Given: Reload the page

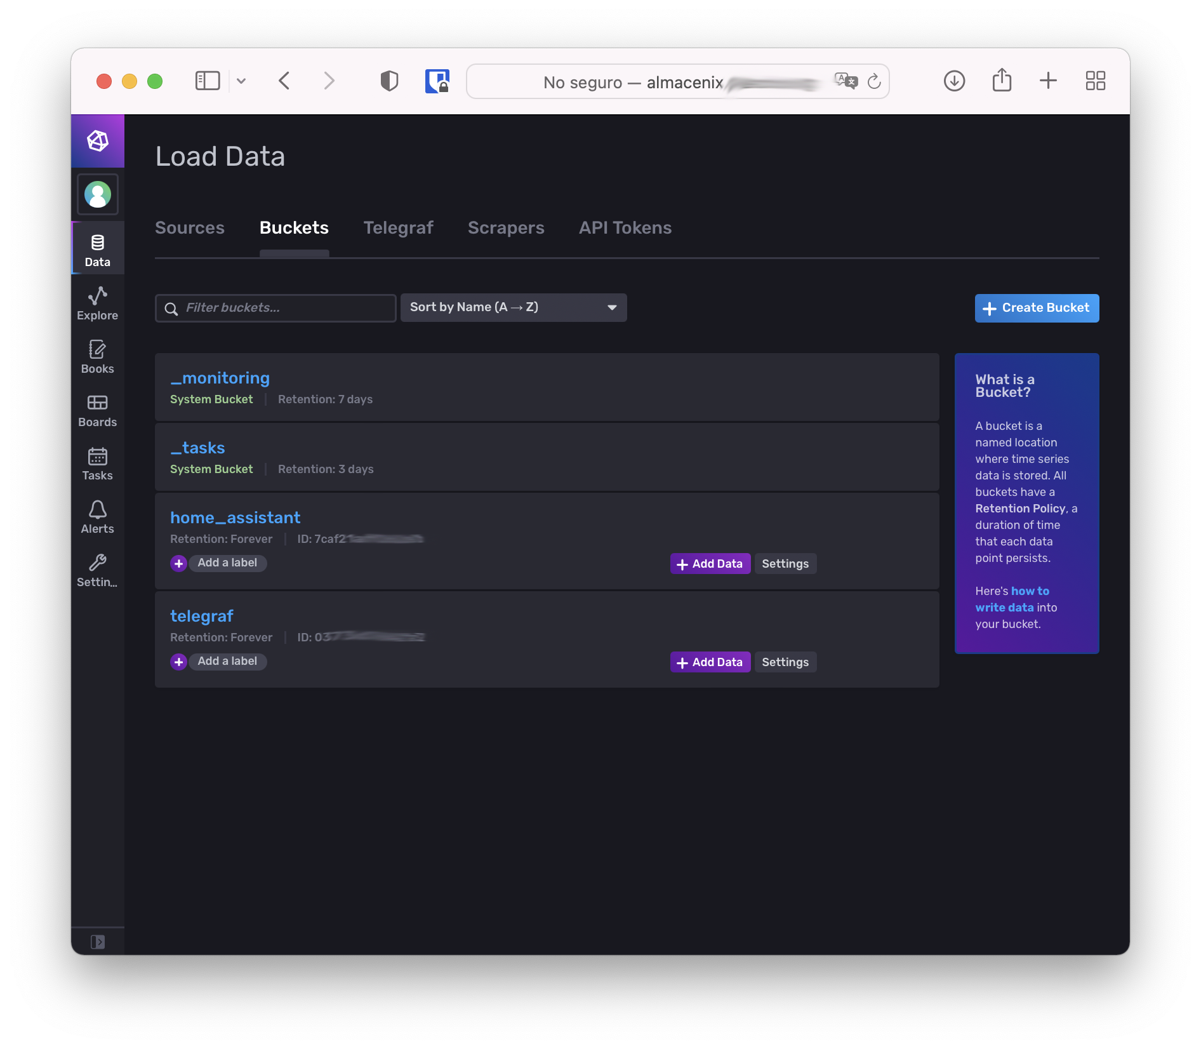Looking at the screenshot, I should (x=874, y=81).
